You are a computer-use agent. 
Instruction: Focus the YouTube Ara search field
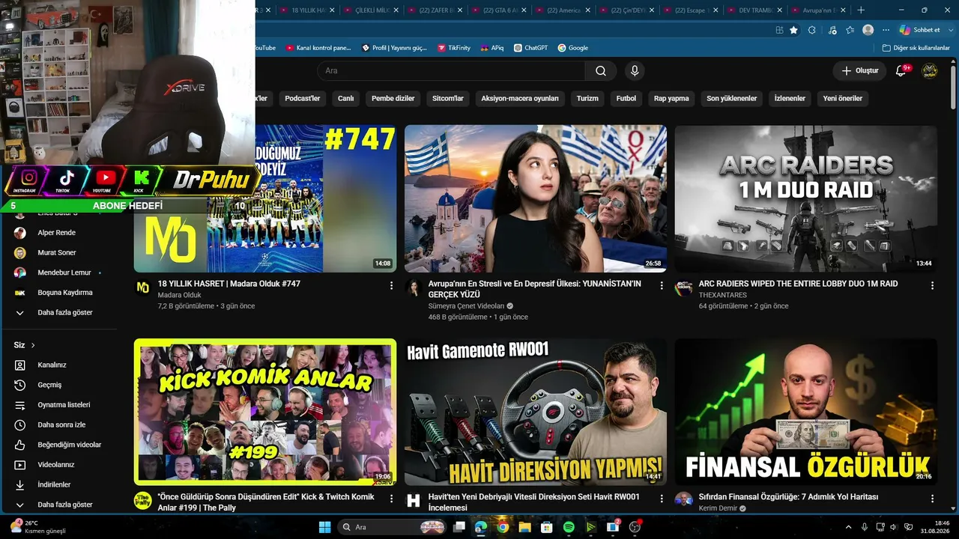tap(451, 70)
